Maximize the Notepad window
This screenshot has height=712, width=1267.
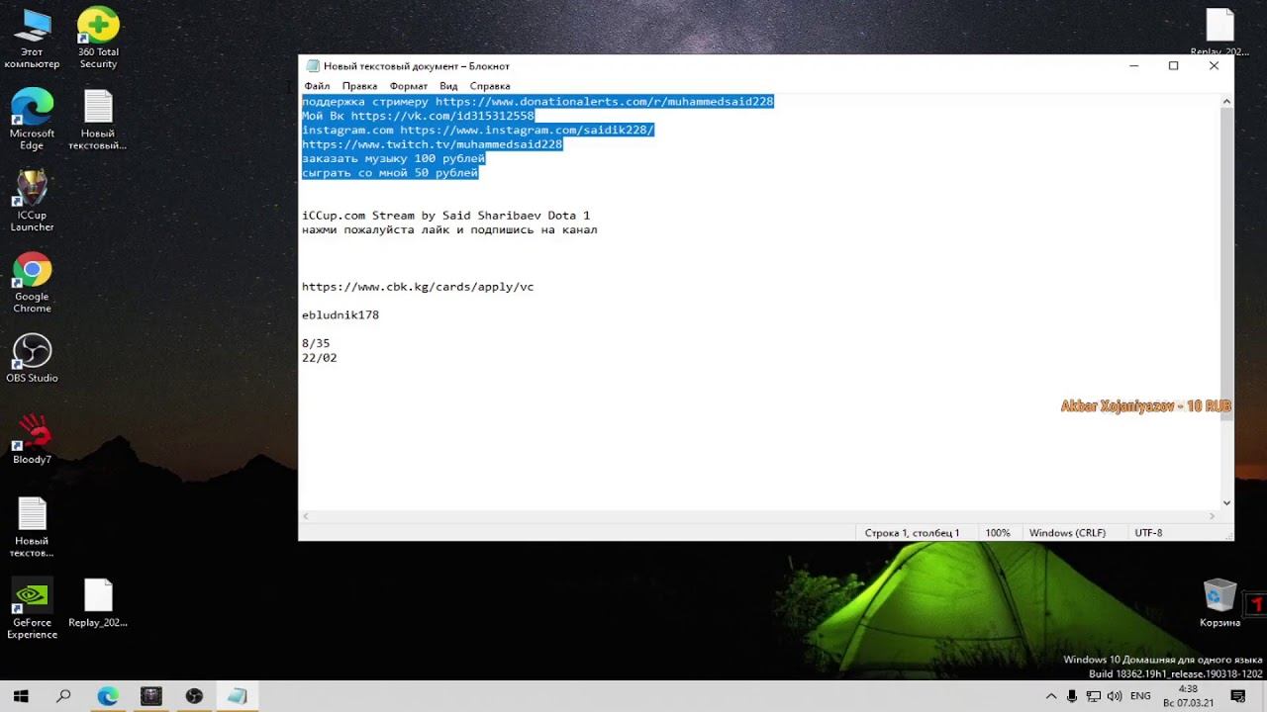[x=1173, y=66]
